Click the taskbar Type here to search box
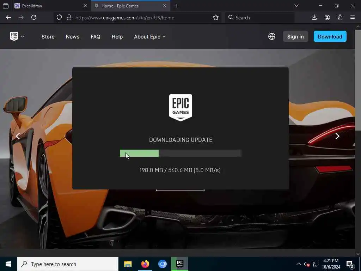This screenshot has height=271, width=361. [68, 264]
